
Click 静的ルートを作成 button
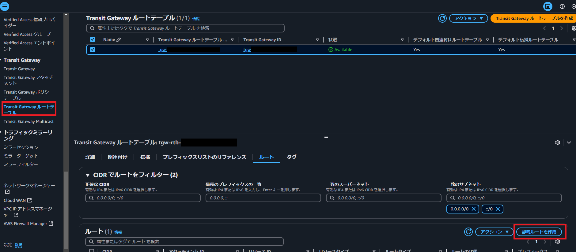(539, 232)
